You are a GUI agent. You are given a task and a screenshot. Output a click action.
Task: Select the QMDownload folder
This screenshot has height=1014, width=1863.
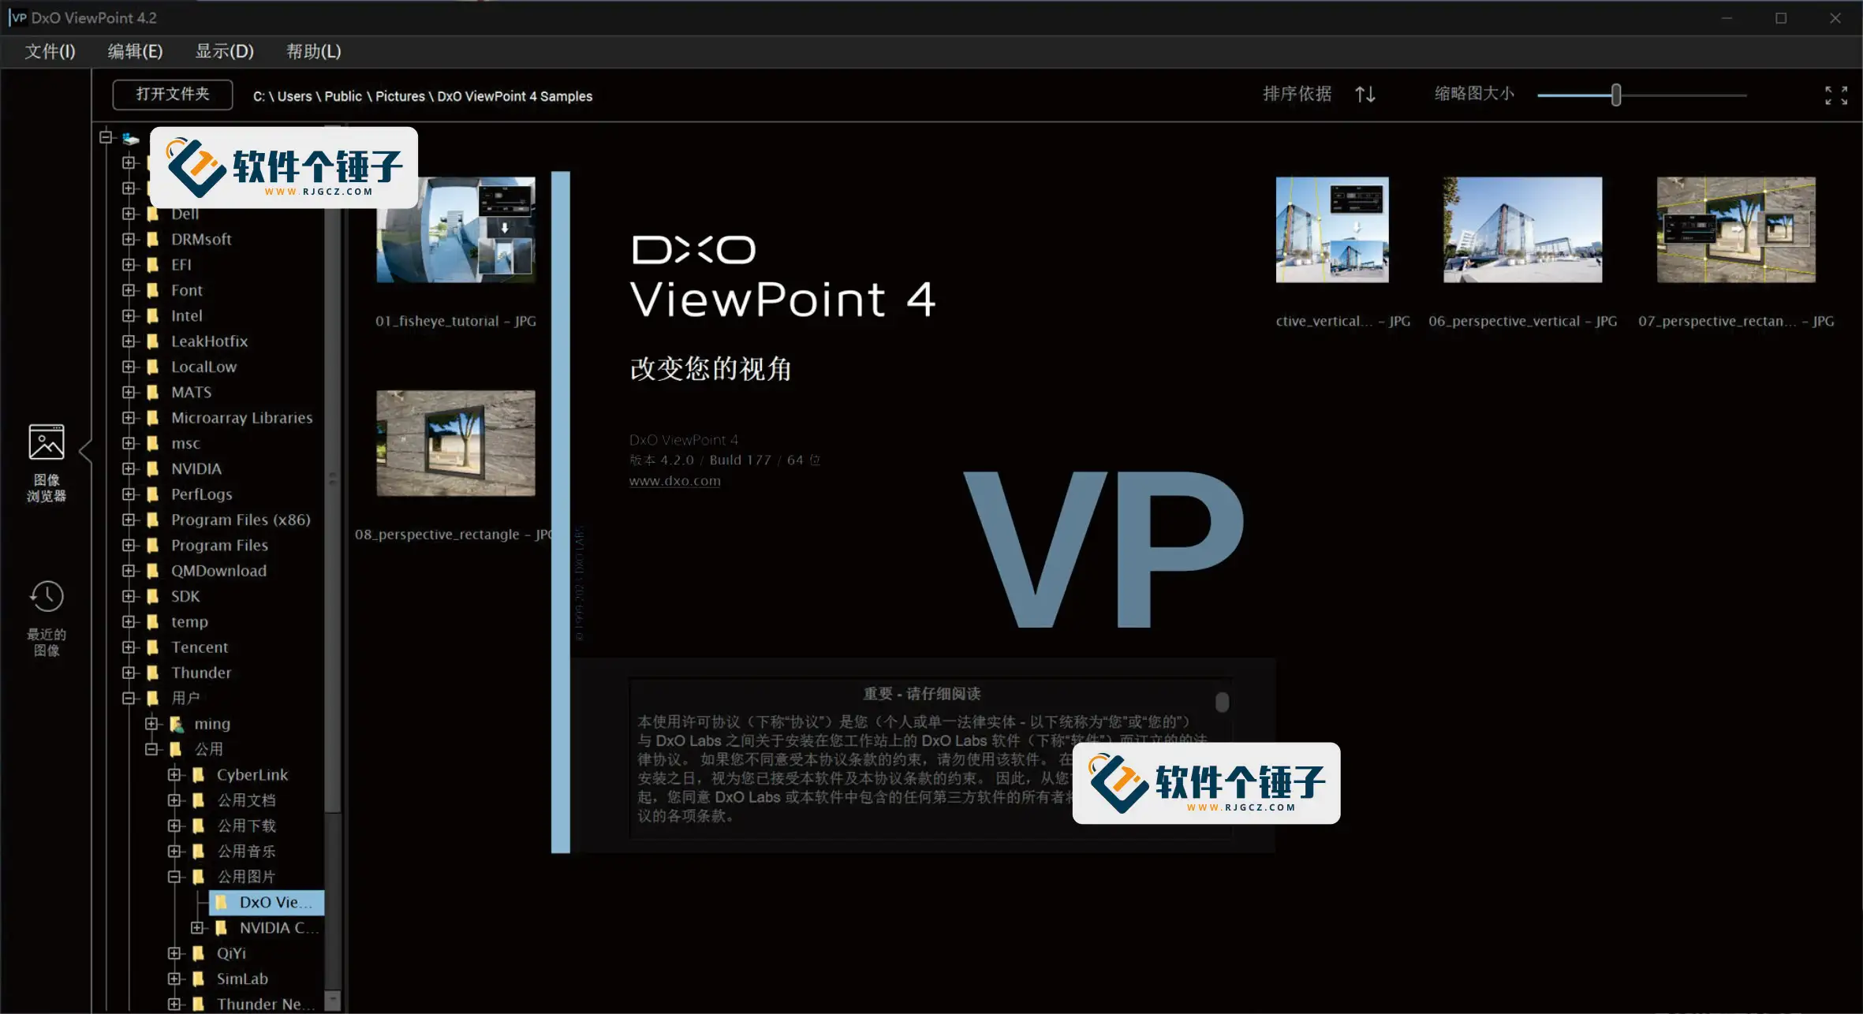click(218, 571)
